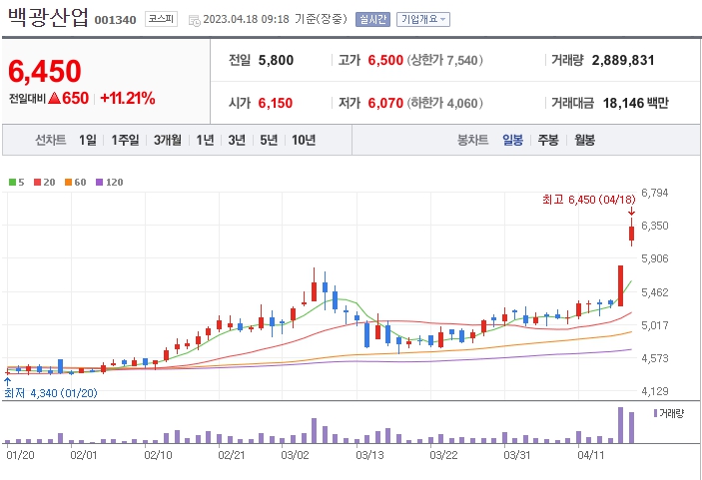Open the 기업개요 dropdown
The width and height of the screenshot is (702, 480).
point(423,19)
